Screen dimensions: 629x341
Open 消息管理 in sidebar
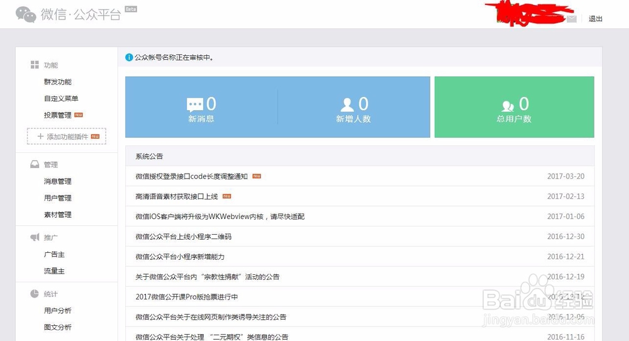pyautogui.click(x=58, y=181)
